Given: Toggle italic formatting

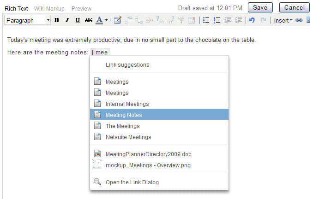Looking at the screenshot, I should [x=67, y=20].
